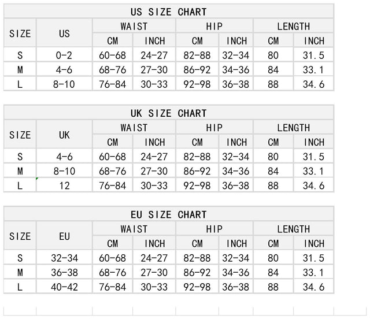
Task: Click the green marker on UK L row
Action: (37, 179)
